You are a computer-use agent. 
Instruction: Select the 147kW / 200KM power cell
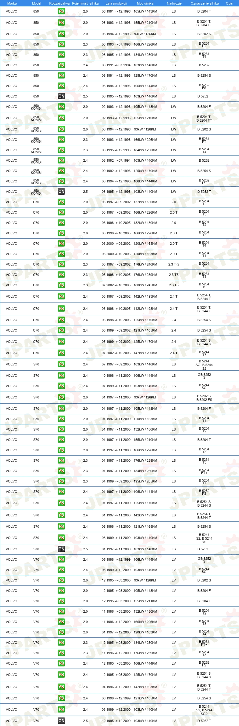click(x=145, y=353)
